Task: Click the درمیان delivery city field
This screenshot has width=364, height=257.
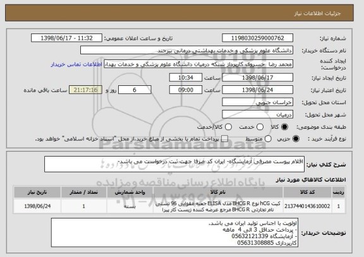Action: pos(257,114)
